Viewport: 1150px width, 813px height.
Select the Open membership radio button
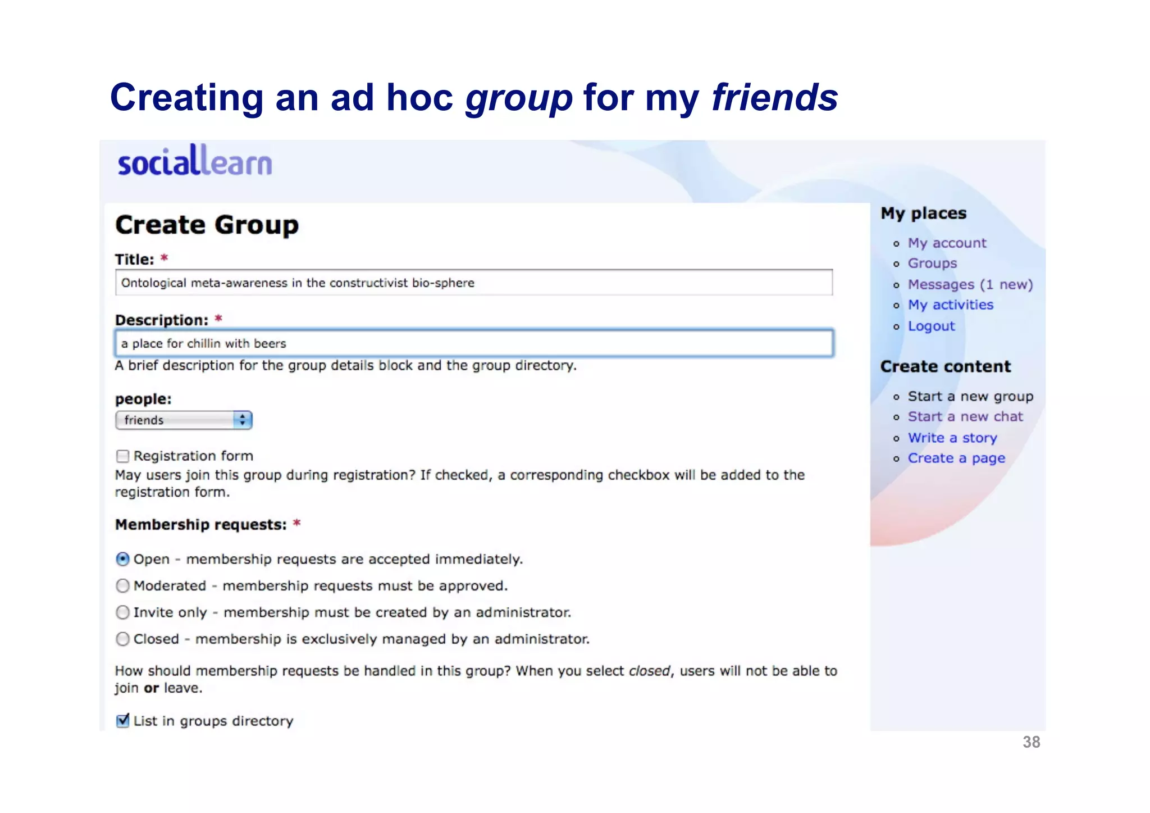coord(122,559)
